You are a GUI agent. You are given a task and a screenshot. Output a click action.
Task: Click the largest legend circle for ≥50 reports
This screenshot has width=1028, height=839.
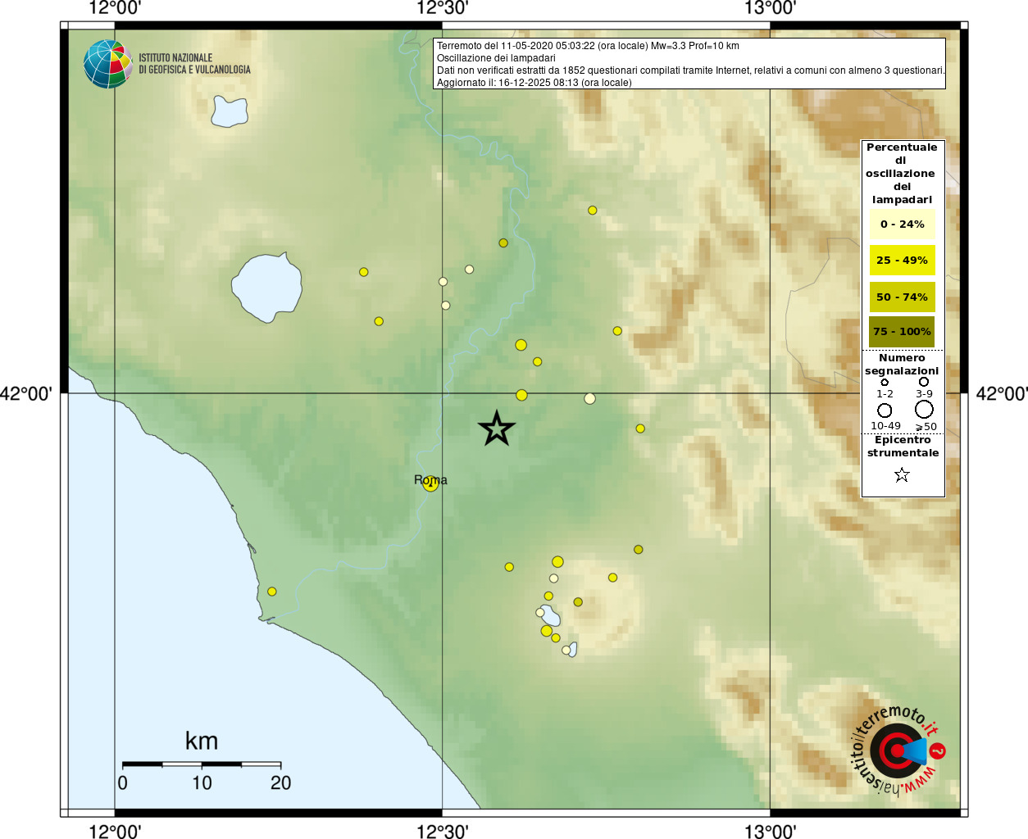click(924, 409)
